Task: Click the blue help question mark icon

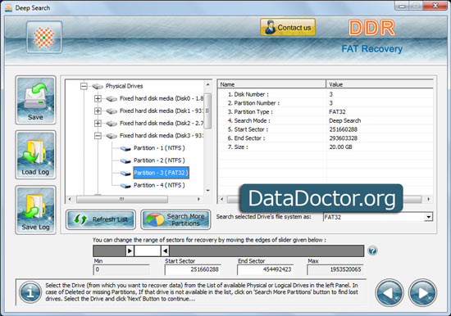Action: click(372, 251)
